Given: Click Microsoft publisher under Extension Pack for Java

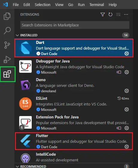Looking at the screenshot, I should 49,128.
